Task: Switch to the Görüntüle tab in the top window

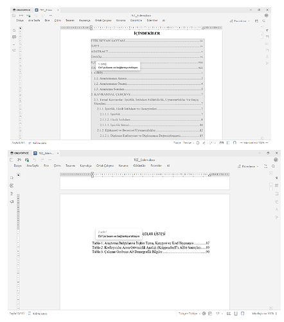Action: pos(136,21)
